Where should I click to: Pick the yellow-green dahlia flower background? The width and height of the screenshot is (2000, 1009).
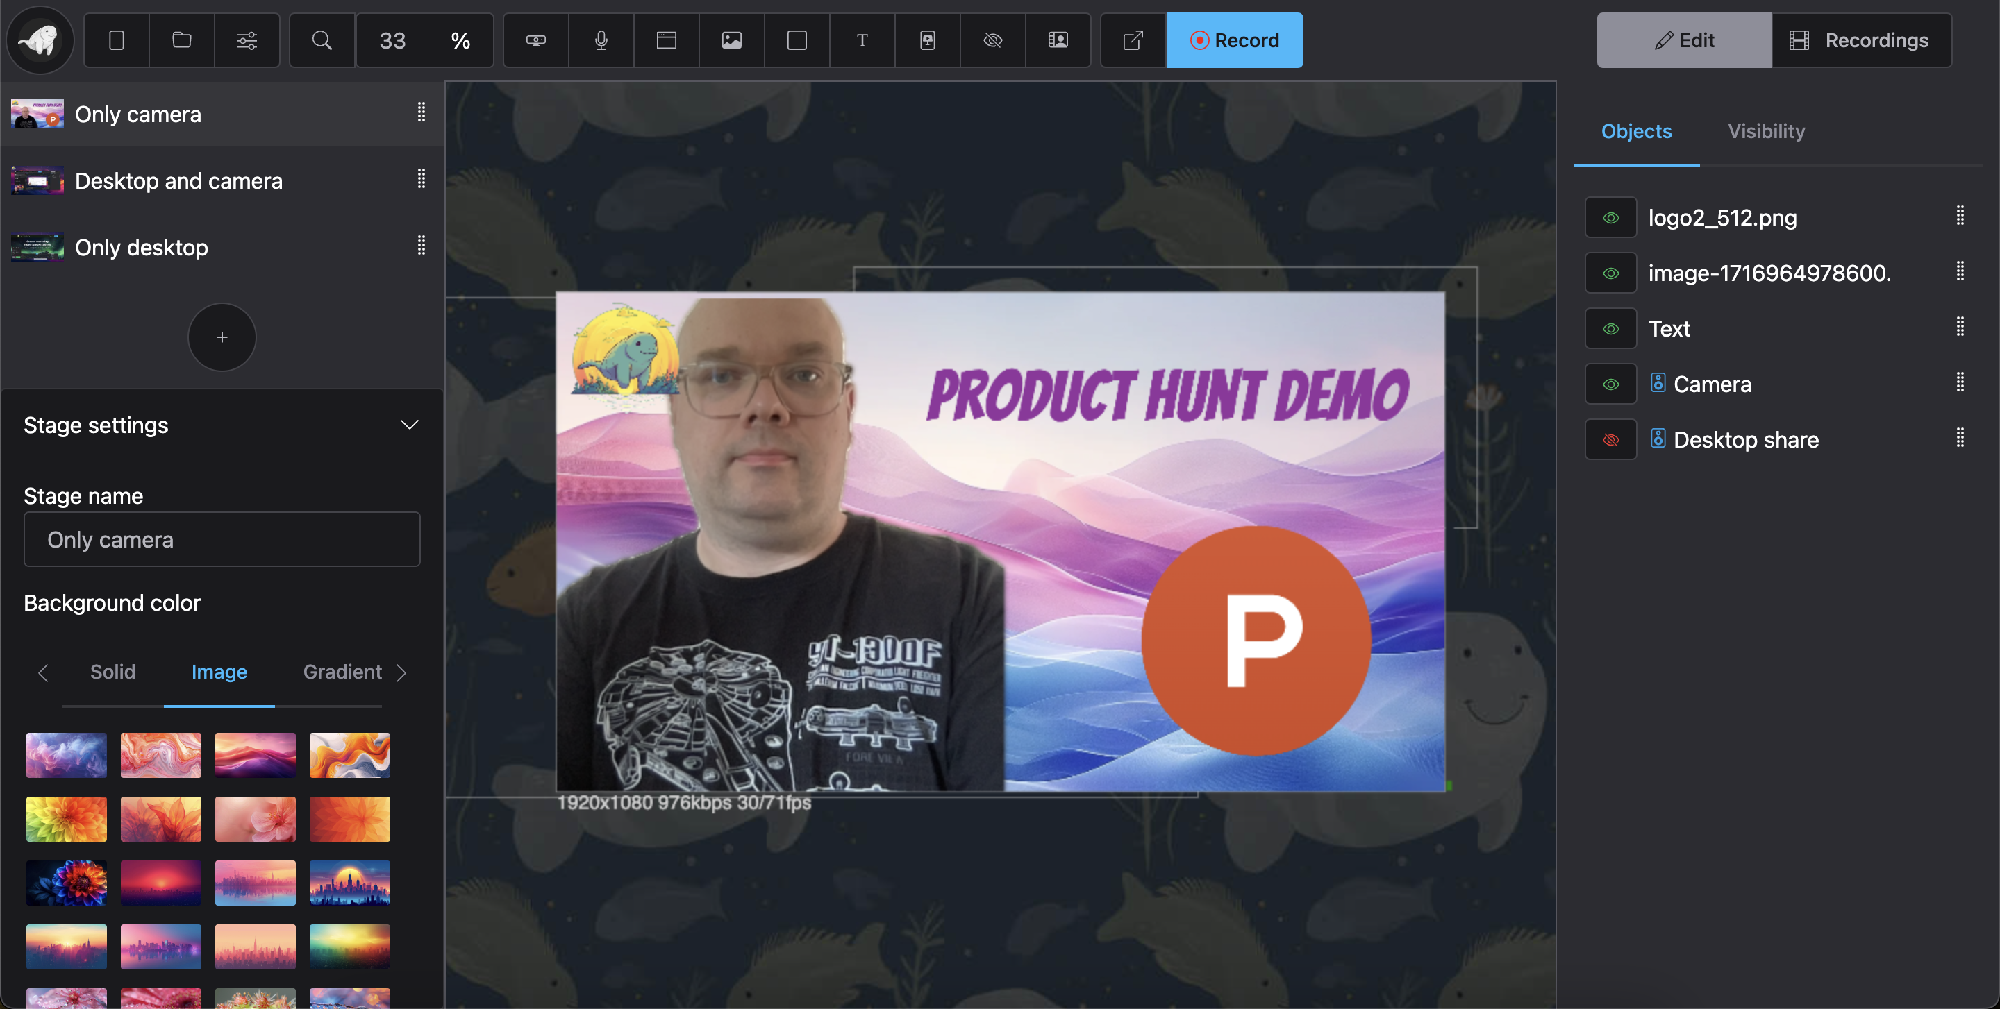coord(66,819)
